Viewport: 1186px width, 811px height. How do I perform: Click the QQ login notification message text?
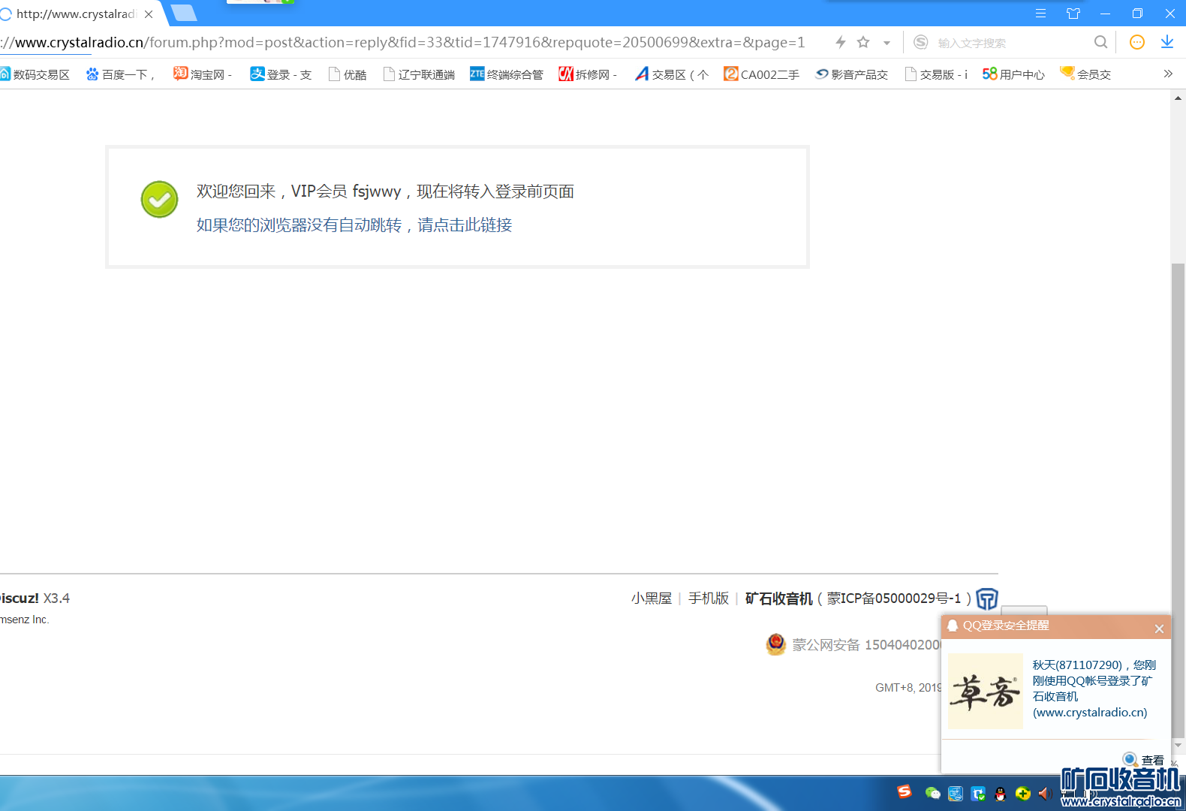click(1094, 689)
